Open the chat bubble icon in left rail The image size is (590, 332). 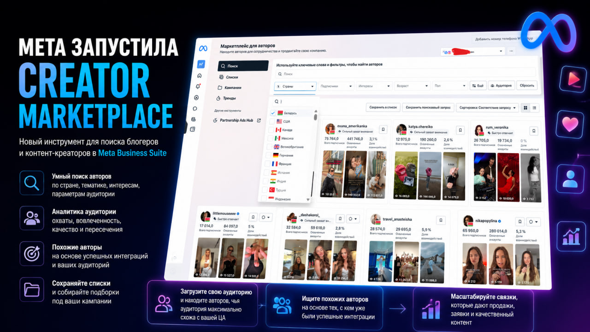(x=195, y=109)
